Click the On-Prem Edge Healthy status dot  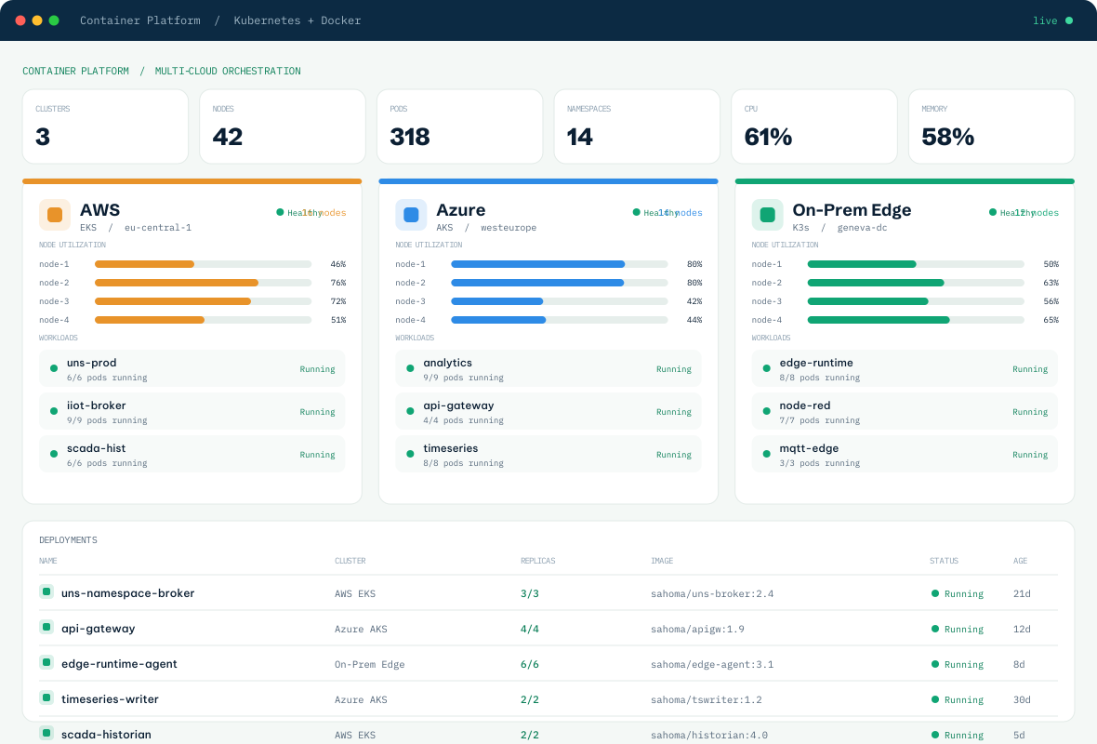click(992, 212)
